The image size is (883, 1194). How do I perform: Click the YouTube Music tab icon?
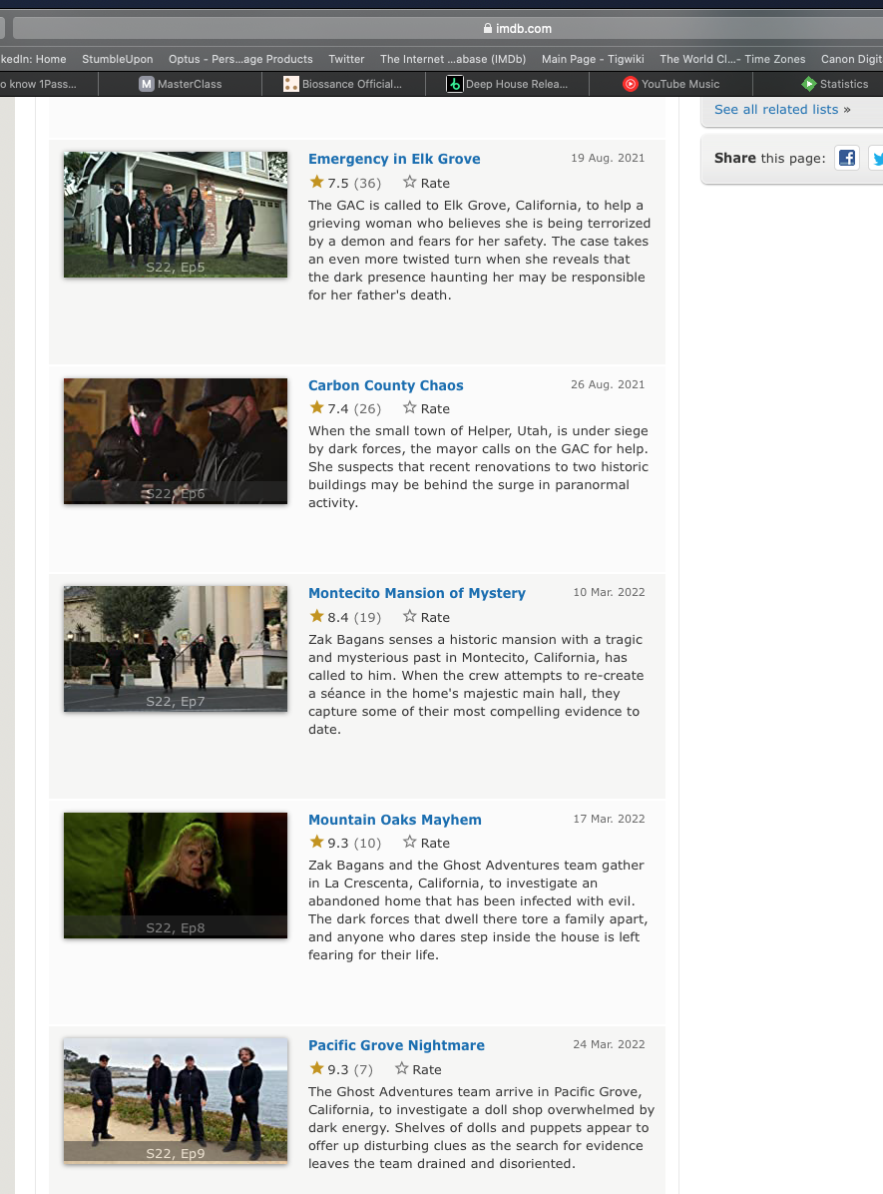pyautogui.click(x=631, y=84)
